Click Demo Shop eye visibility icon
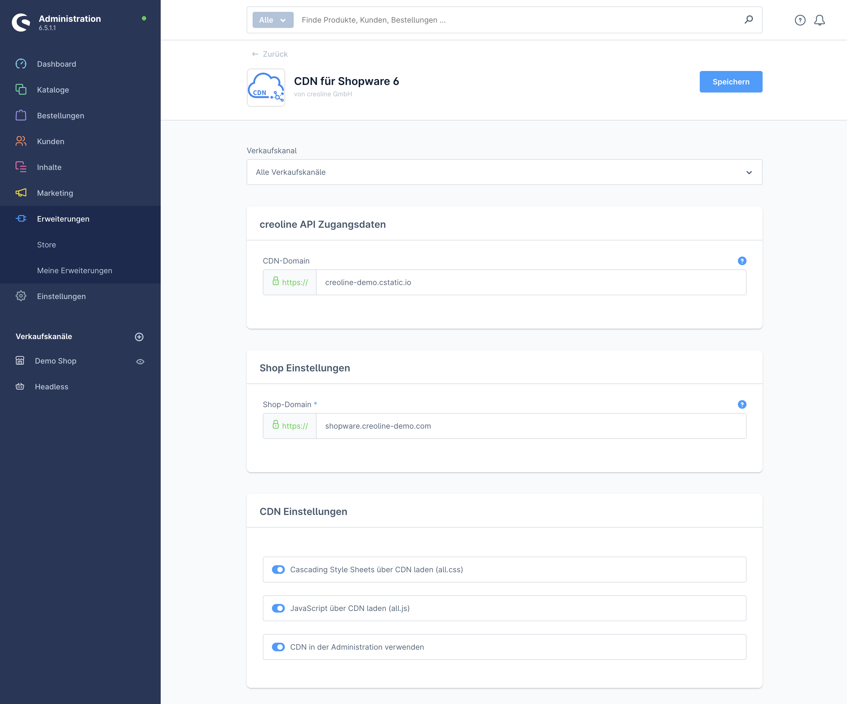The image size is (847, 704). [140, 362]
